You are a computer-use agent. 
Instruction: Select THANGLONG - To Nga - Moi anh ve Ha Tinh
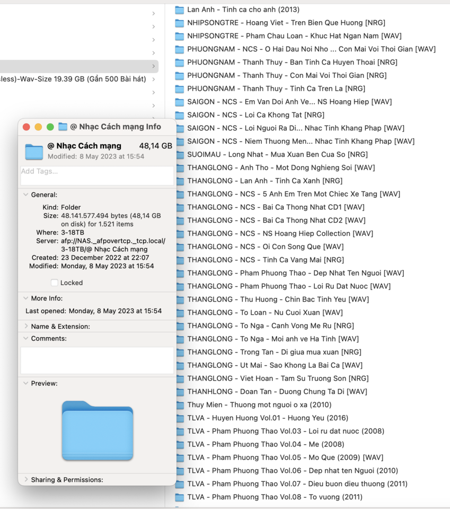273,339
